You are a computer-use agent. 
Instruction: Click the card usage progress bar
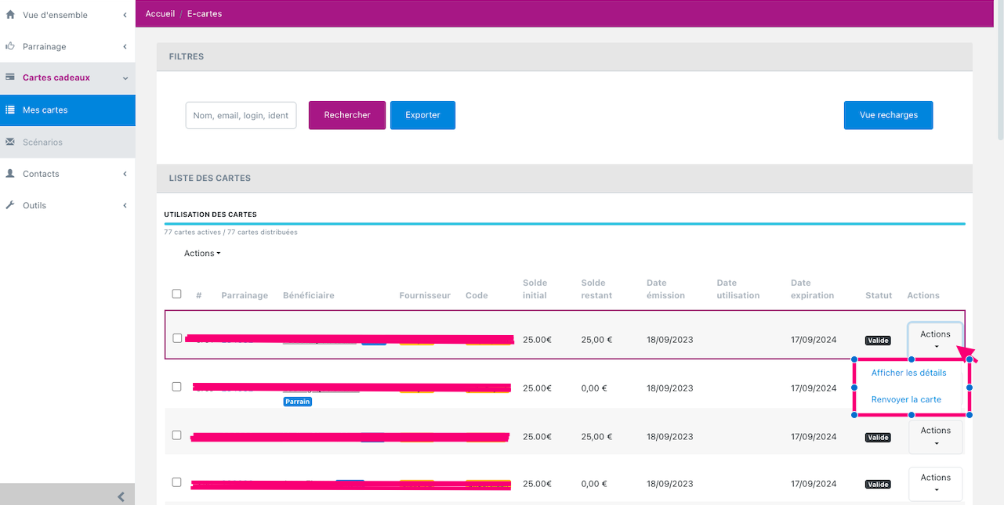point(564,224)
